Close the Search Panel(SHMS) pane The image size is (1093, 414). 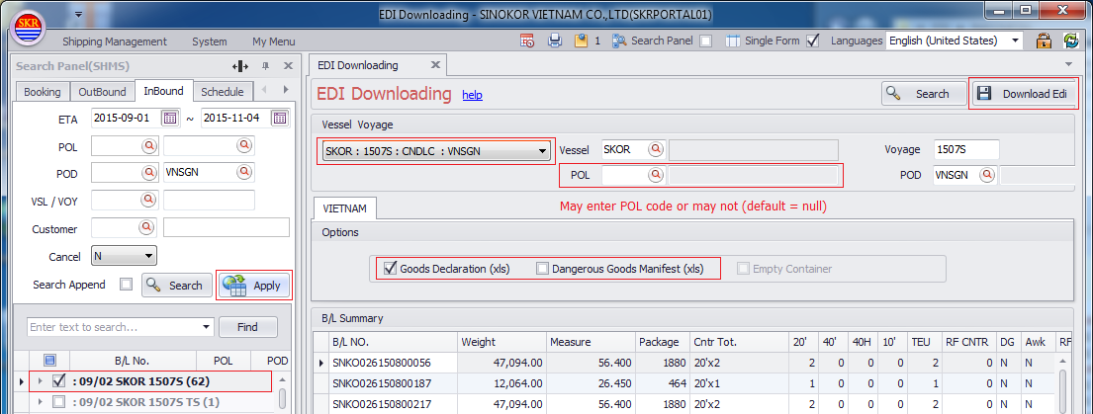[288, 66]
